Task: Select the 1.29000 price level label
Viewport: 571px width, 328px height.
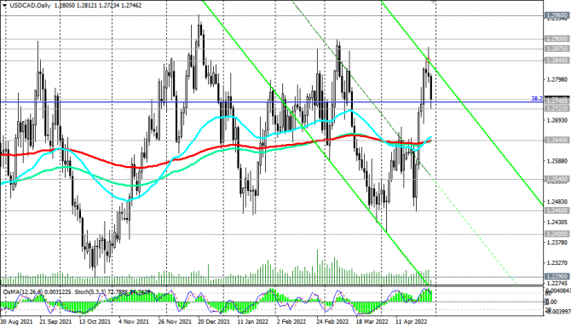Action: tap(557, 38)
